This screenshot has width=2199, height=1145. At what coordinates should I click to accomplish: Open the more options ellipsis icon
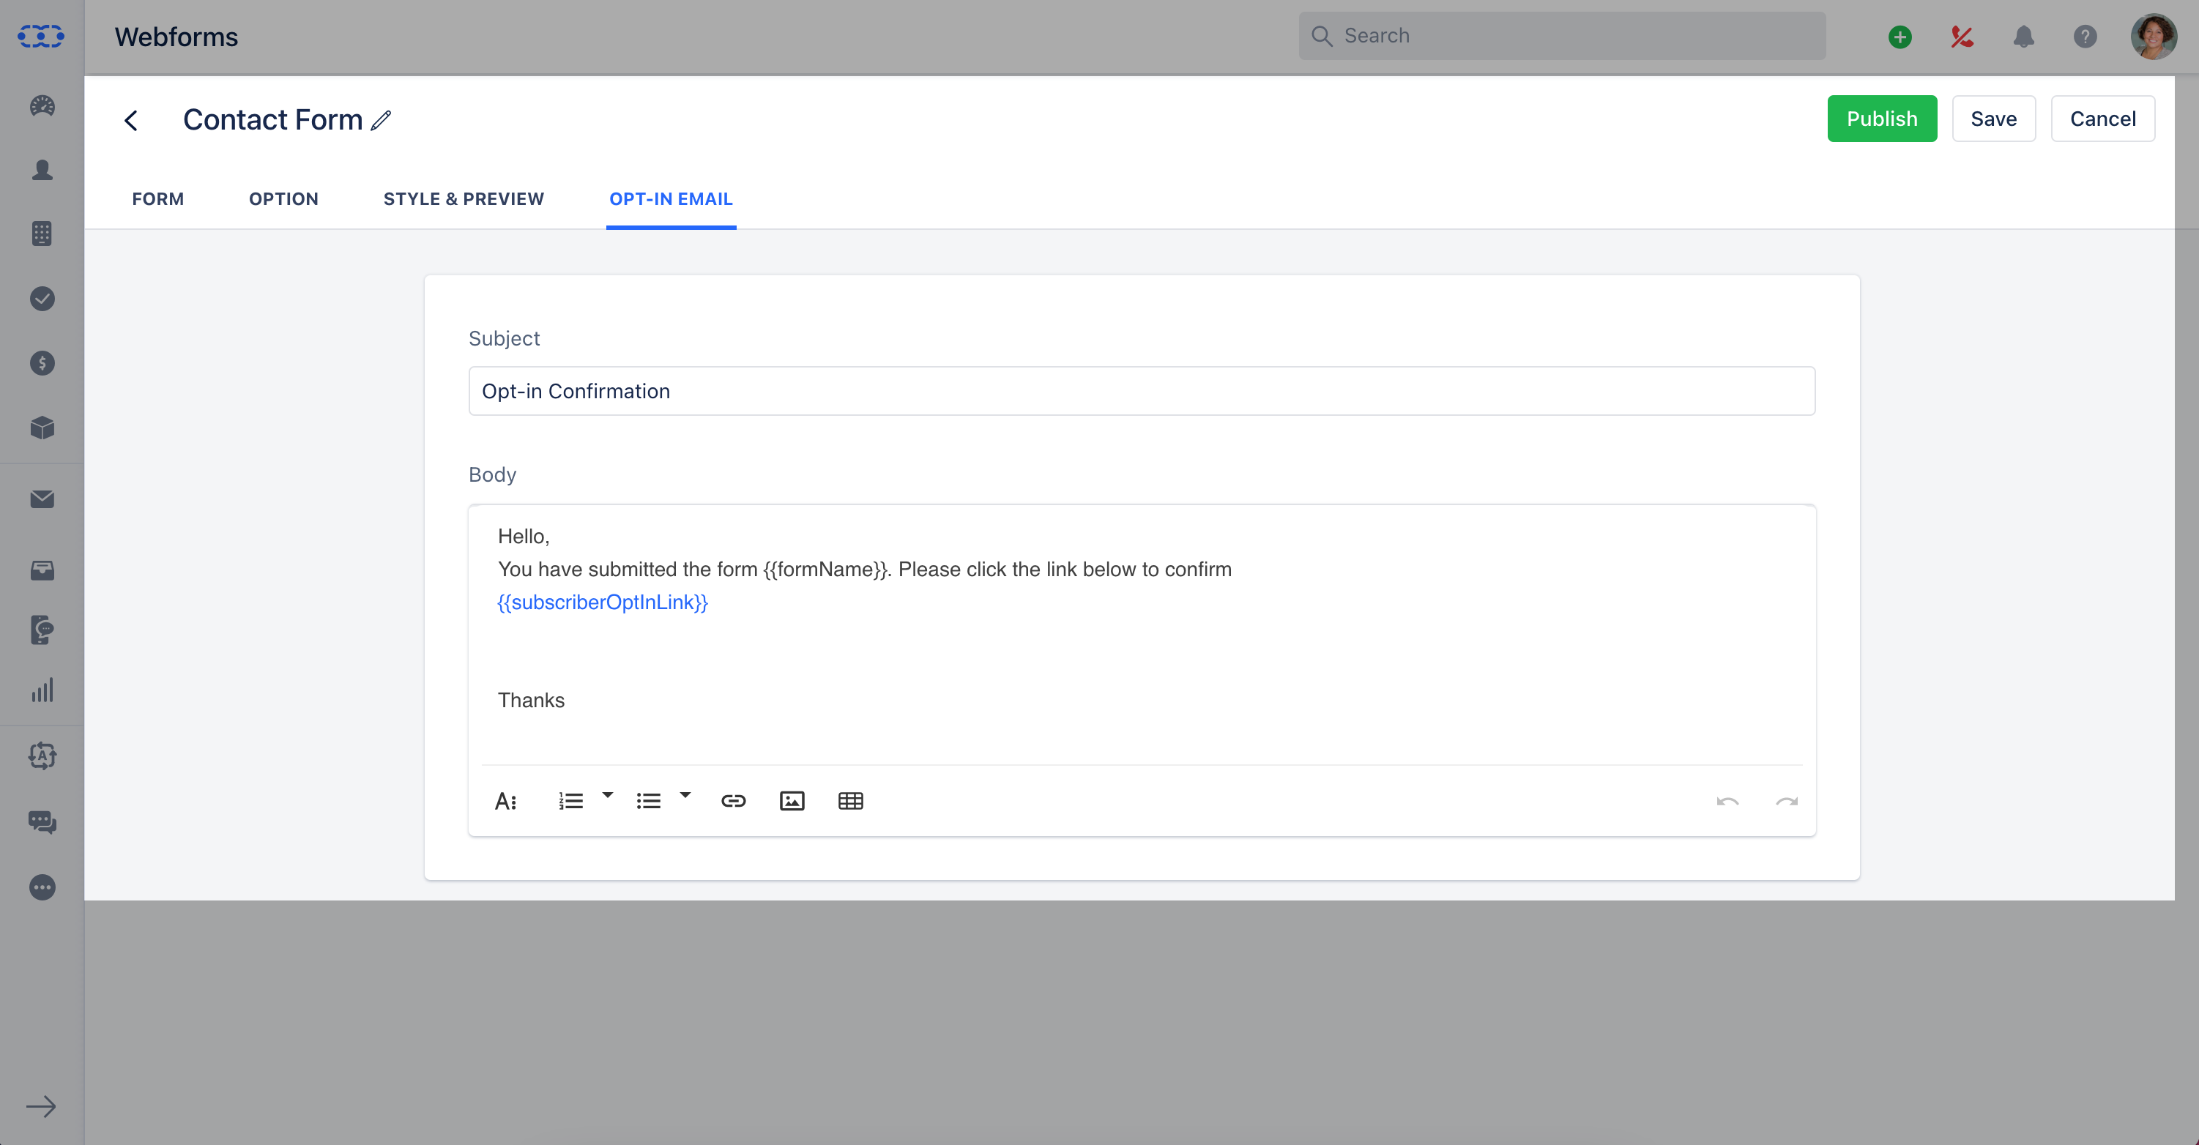click(42, 887)
